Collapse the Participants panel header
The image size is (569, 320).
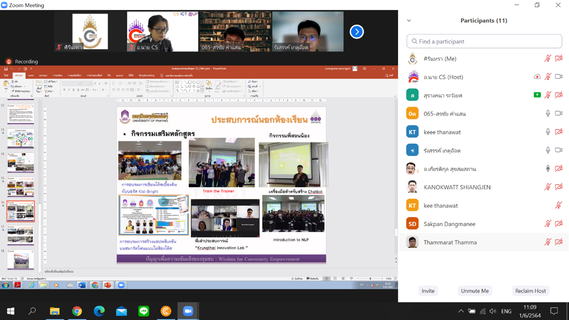(x=409, y=20)
